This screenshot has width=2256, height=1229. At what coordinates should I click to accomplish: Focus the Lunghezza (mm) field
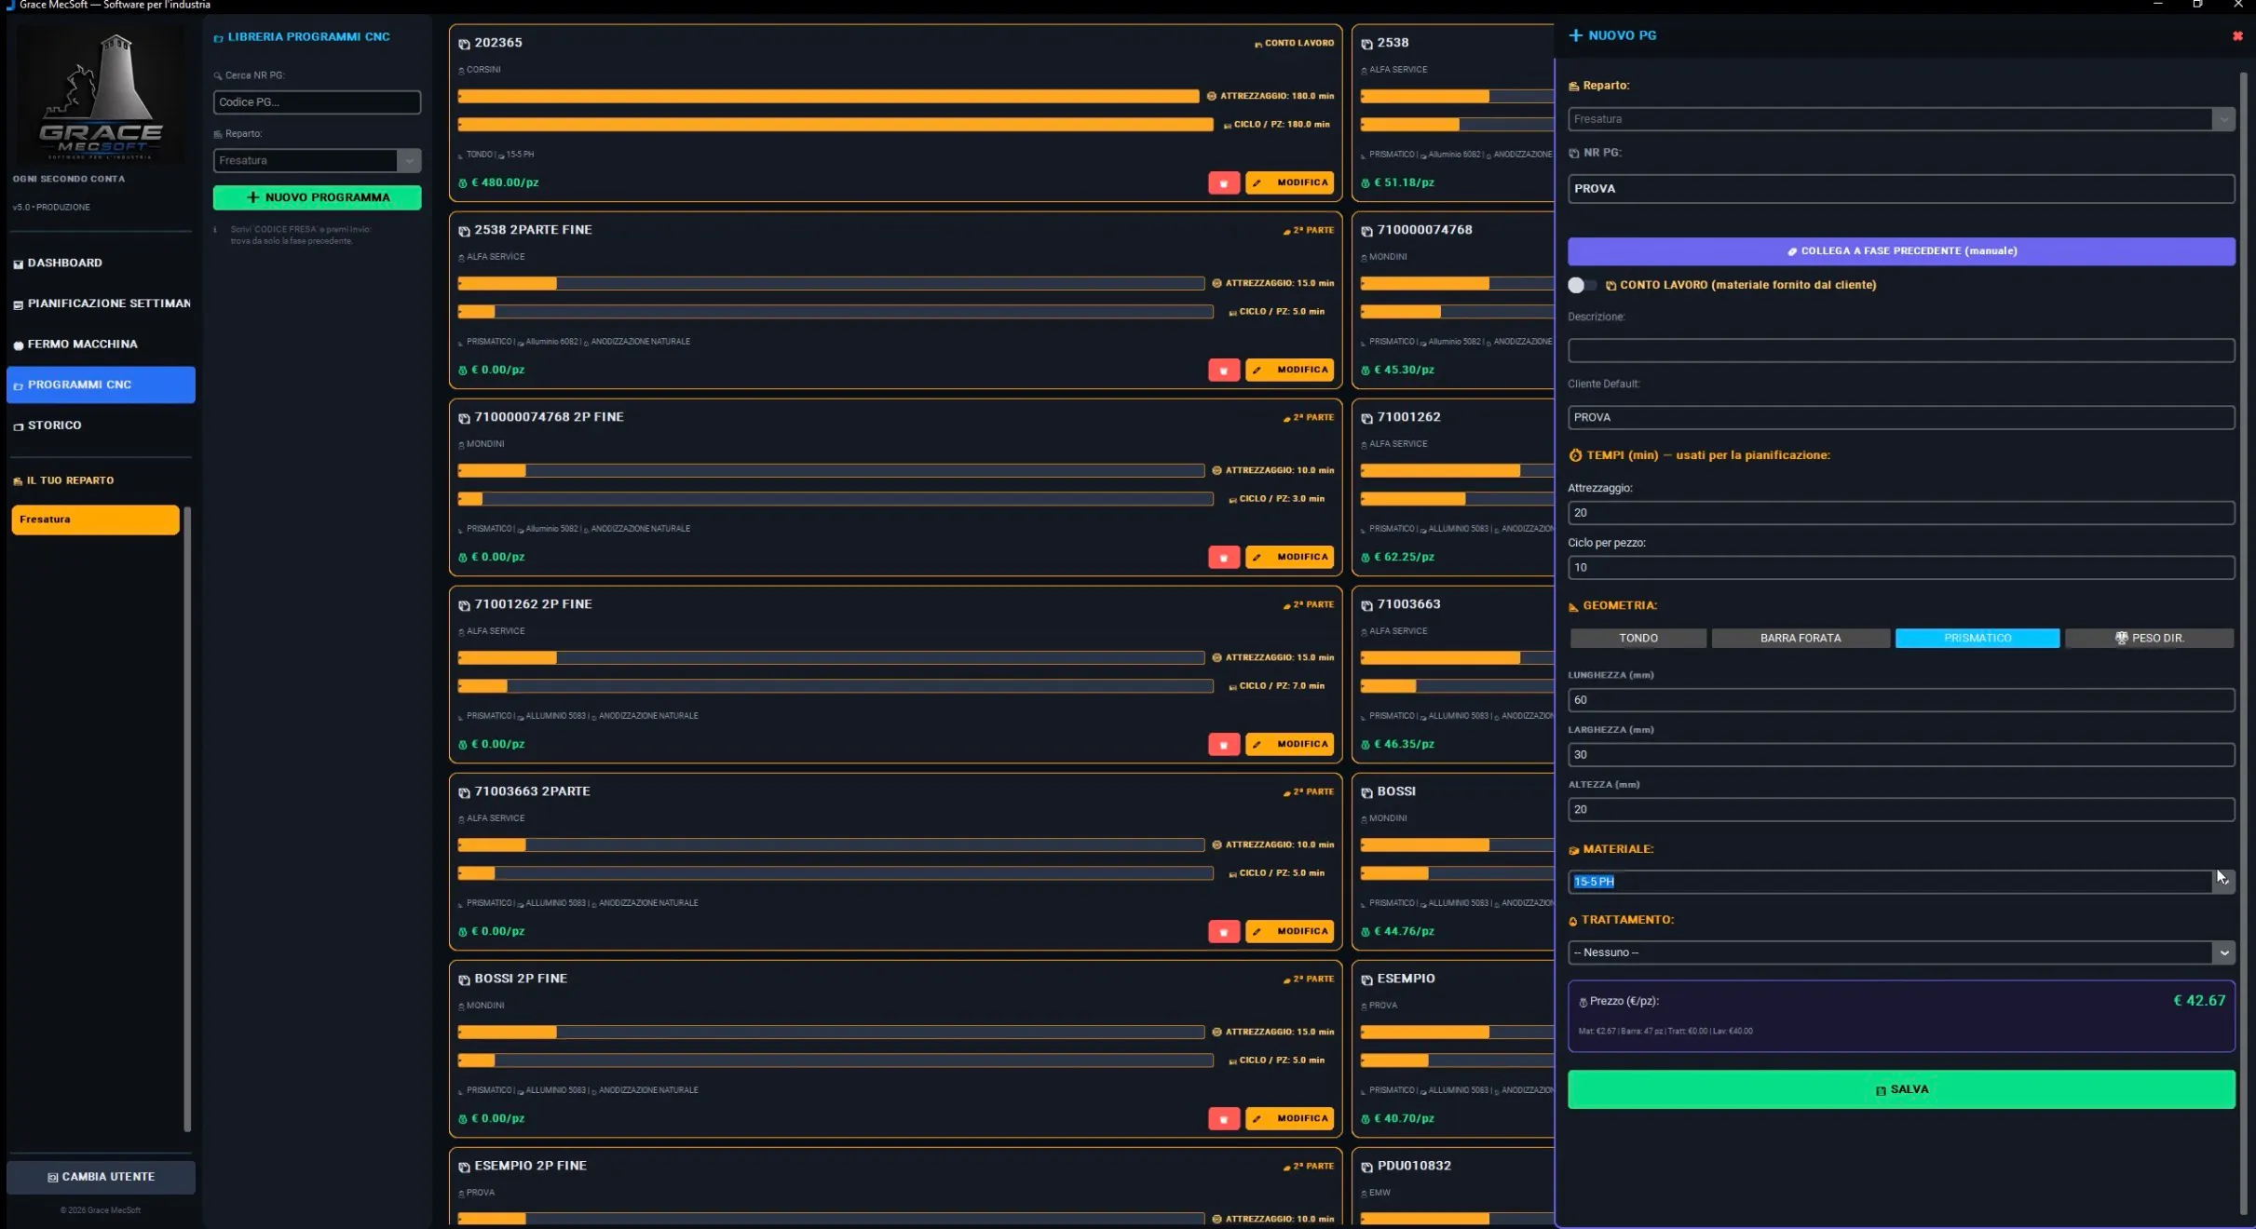tap(1900, 700)
